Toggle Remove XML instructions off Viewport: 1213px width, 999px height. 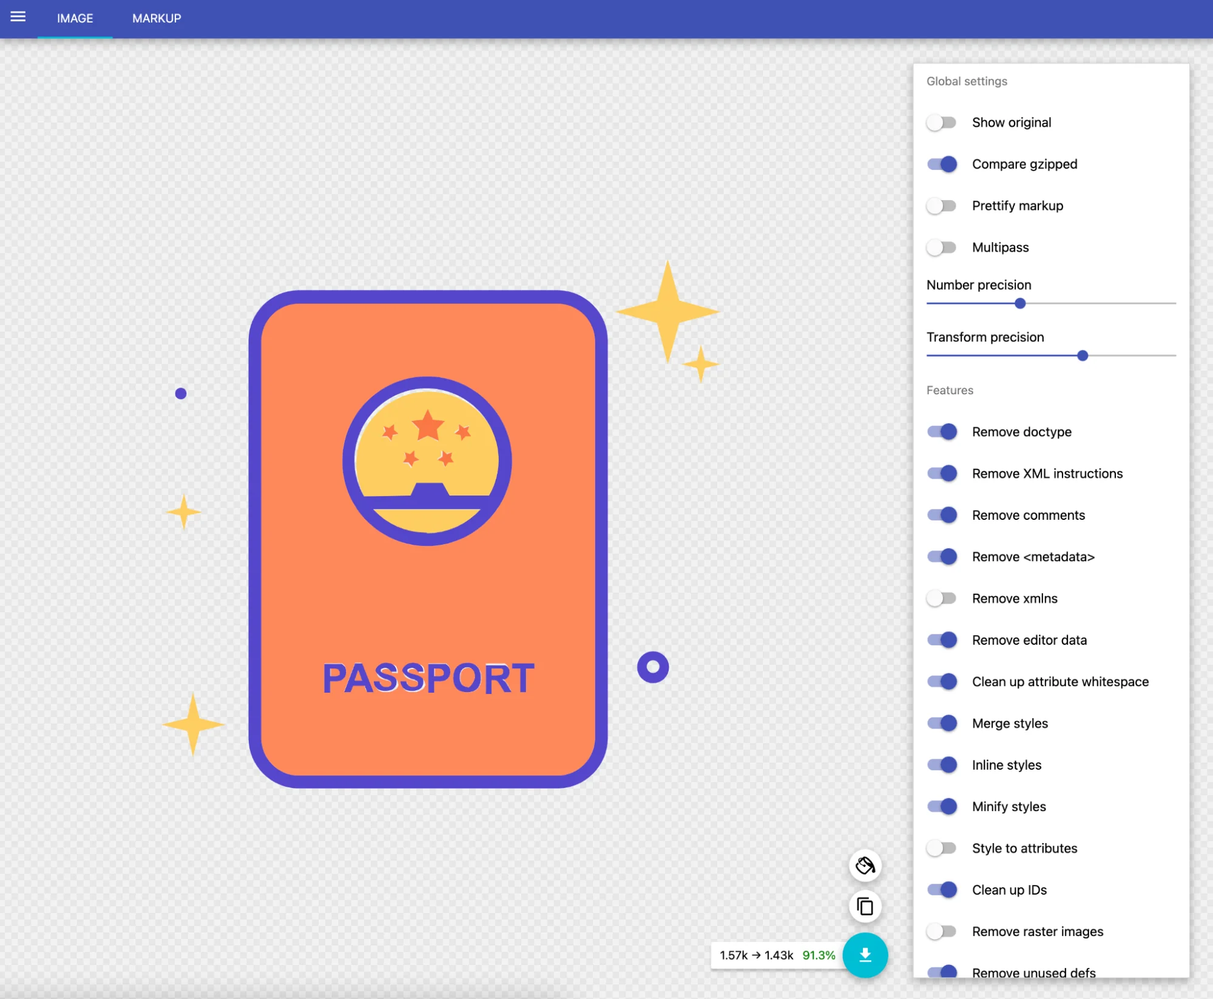[x=942, y=473]
